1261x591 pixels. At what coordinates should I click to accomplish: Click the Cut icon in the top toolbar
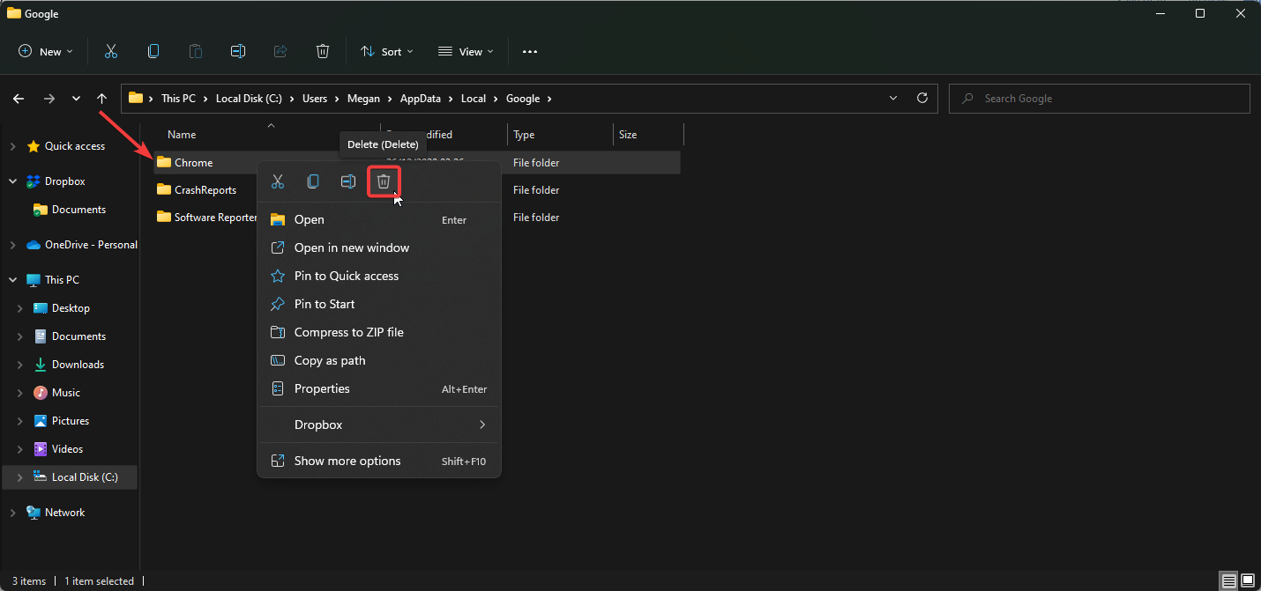[x=110, y=51]
